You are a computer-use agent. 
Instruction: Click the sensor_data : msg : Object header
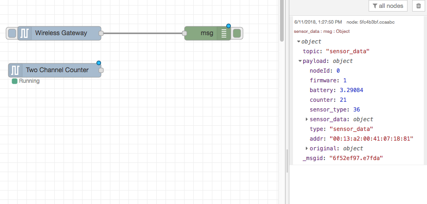click(x=322, y=31)
